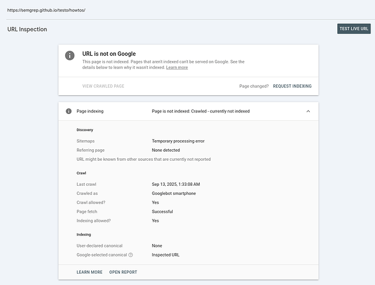Click the "Temporary processing error" sitemaps value

point(178,141)
